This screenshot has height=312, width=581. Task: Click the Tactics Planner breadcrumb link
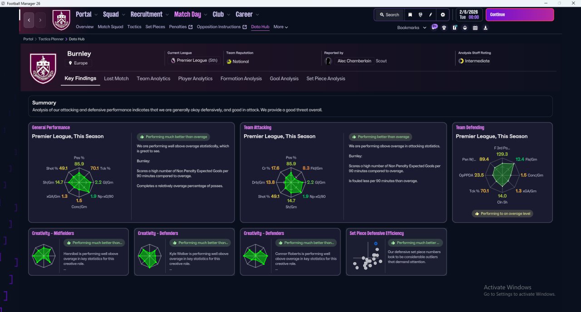(x=51, y=39)
